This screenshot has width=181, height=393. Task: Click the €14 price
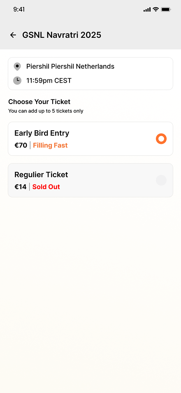20,187
